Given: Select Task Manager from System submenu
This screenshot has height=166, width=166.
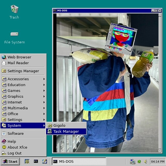Looking at the screenshot, I should pyautogui.click(x=66, y=132).
